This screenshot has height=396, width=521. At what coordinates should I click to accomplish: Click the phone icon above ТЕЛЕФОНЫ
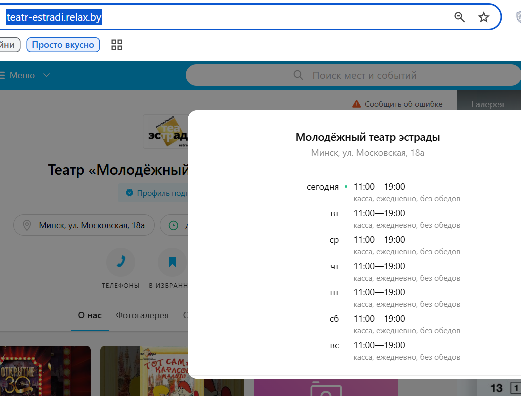(x=120, y=262)
